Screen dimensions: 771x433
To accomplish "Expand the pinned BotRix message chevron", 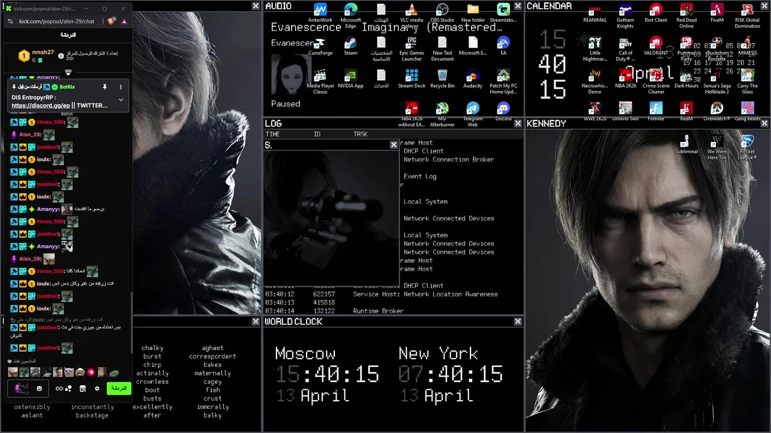I will [x=120, y=99].
